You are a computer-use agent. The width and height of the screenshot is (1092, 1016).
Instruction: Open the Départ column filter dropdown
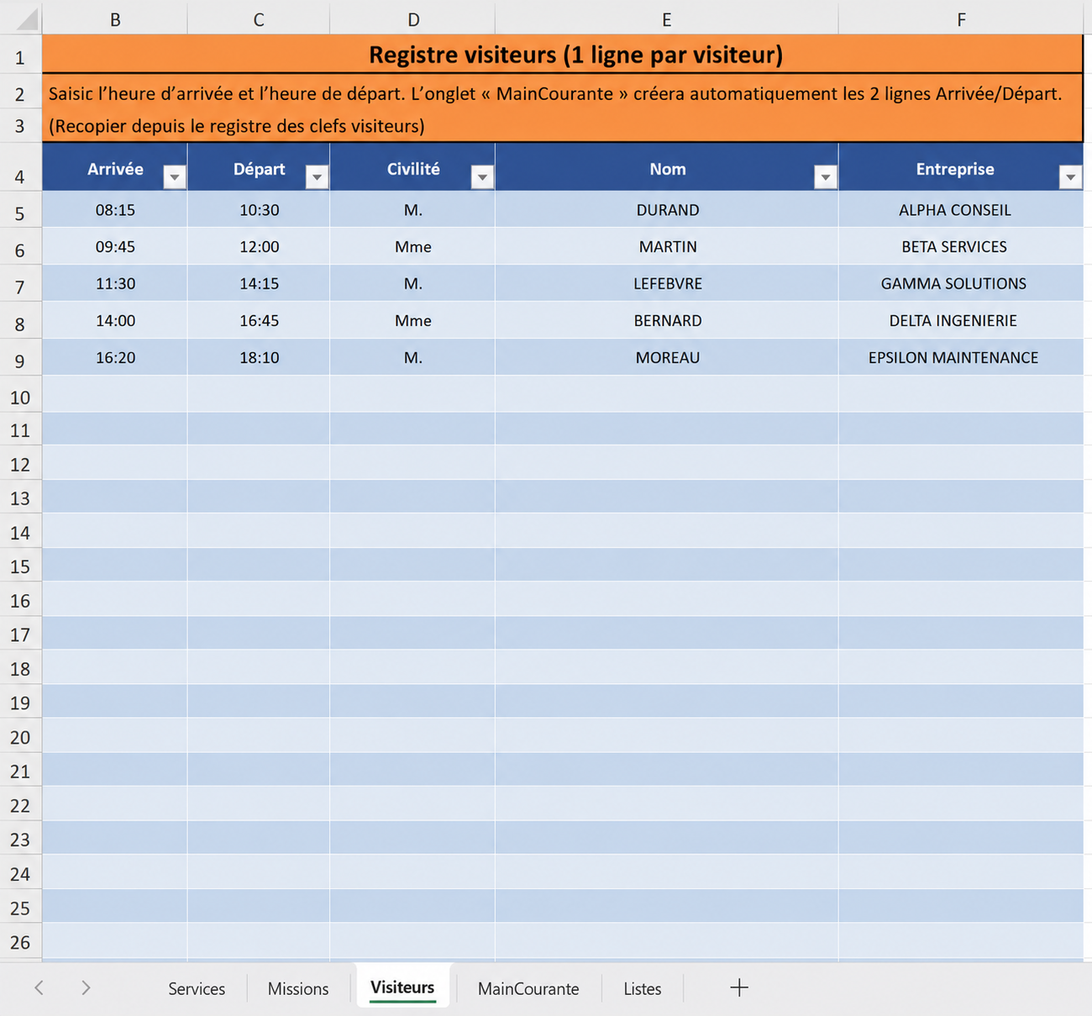pyautogui.click(x=317, y=177)
